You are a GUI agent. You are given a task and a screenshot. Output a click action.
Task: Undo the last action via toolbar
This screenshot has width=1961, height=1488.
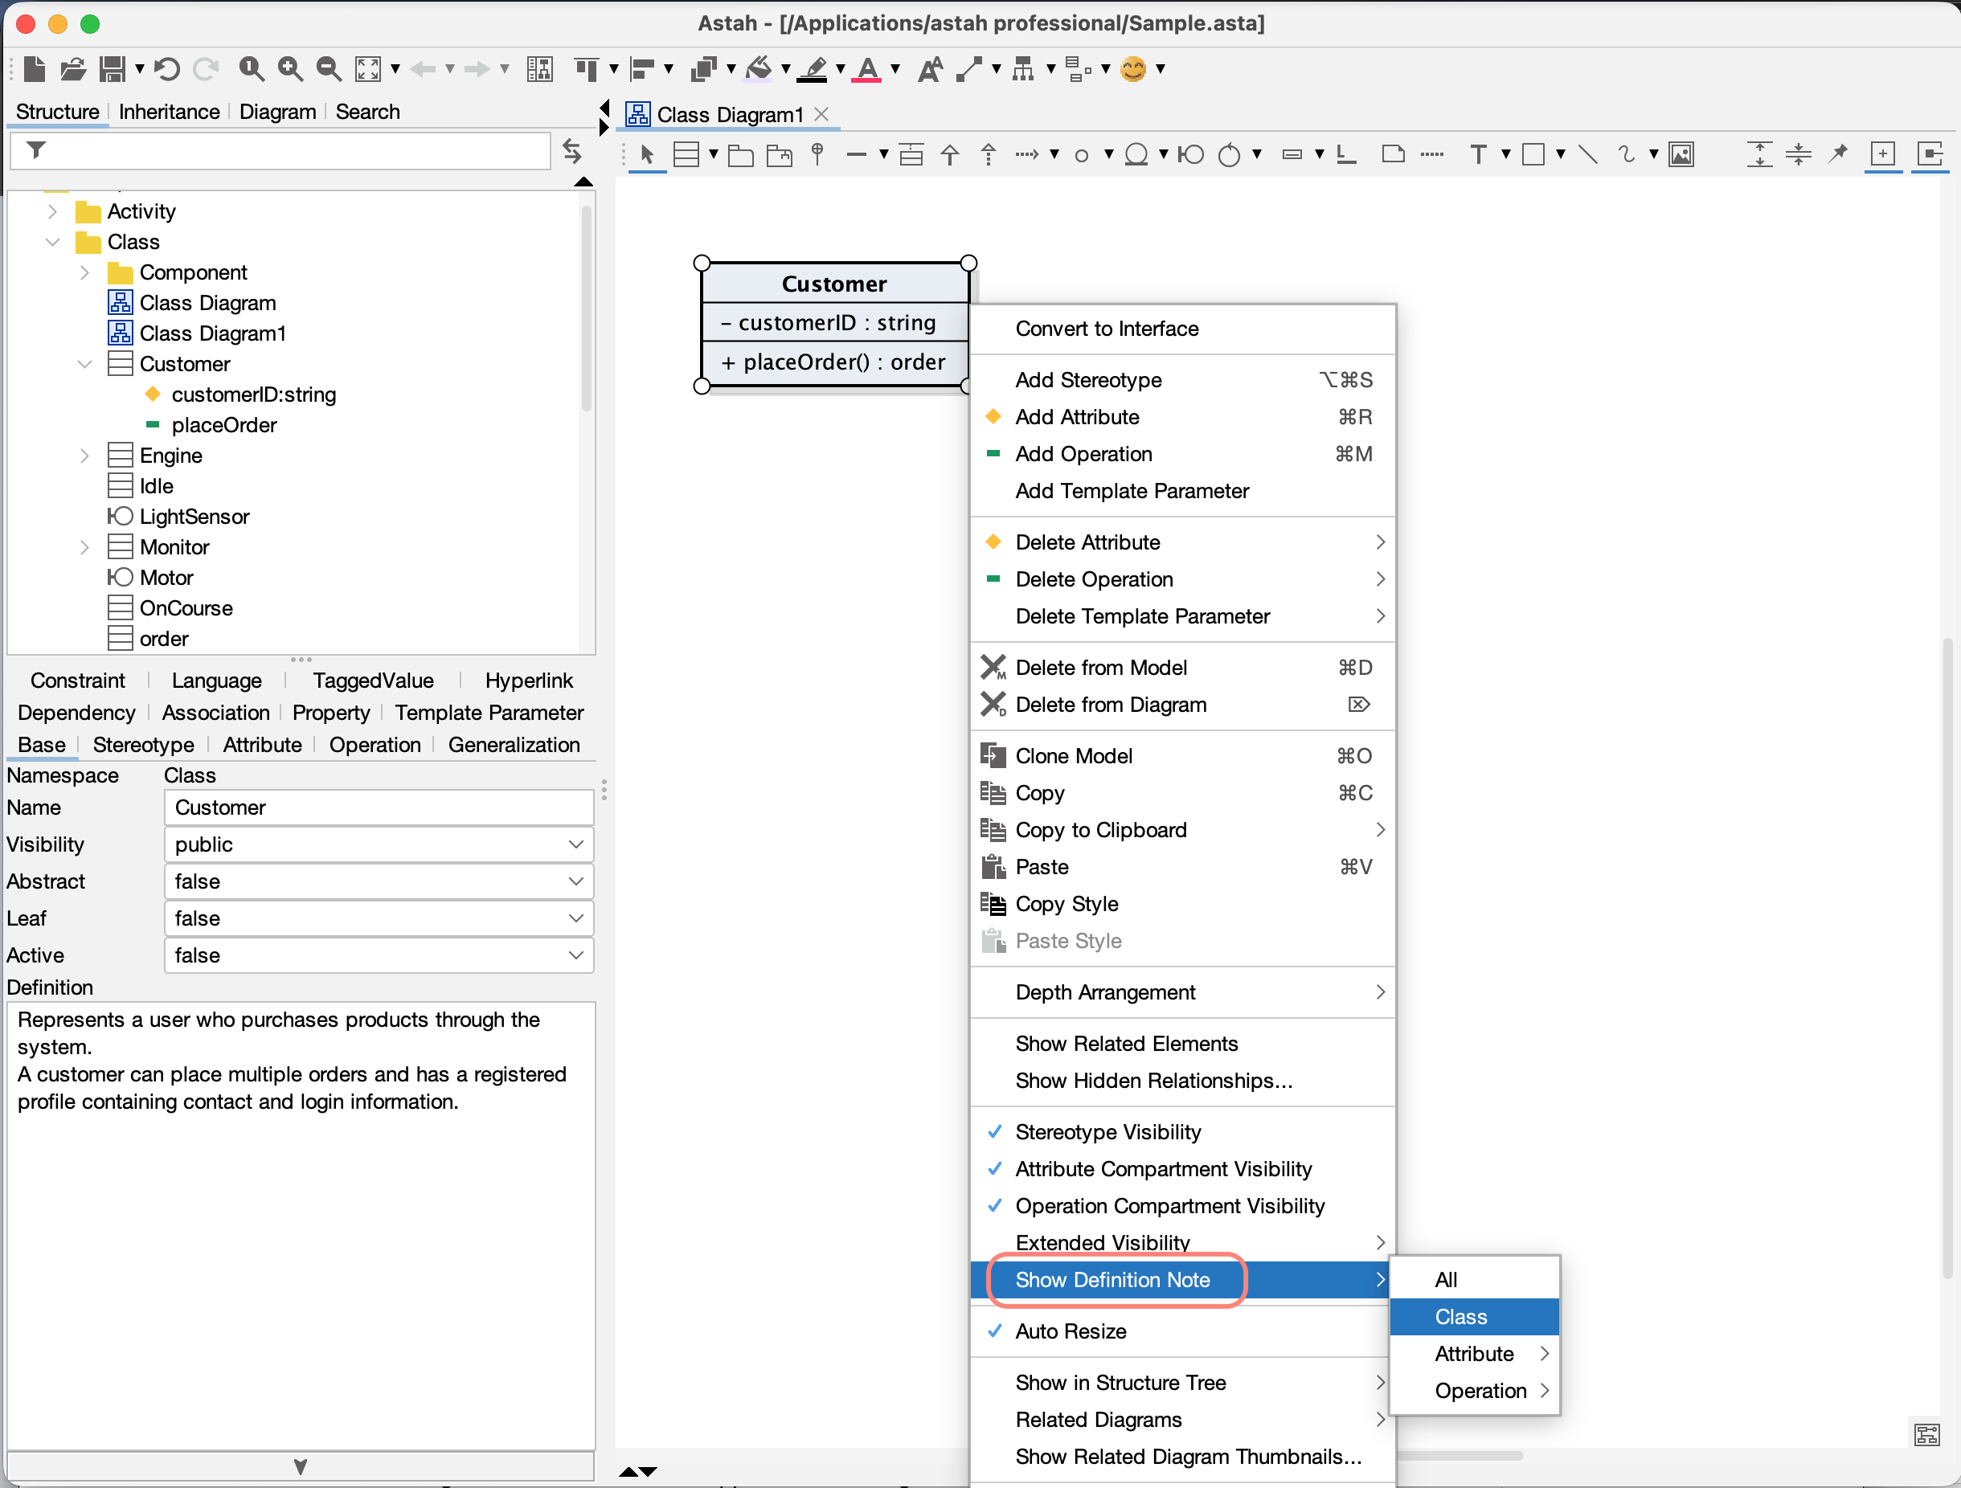(x=167, y=68)
